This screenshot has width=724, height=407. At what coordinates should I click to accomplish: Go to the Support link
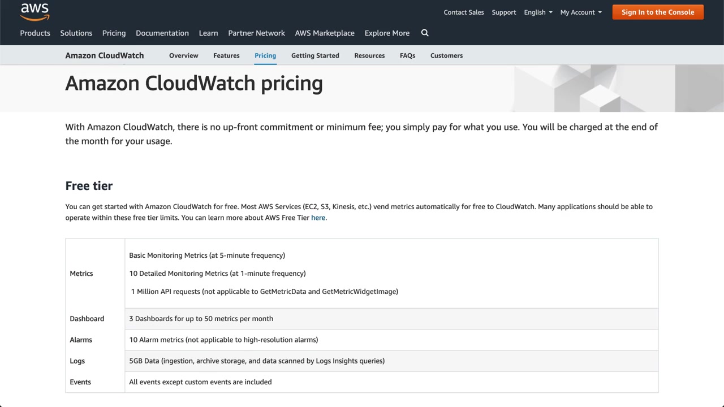point(503,12)
